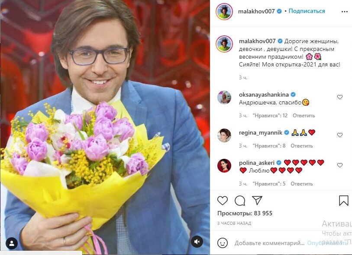Viewport: 352px width, 255px height.
Task: Open the comment bubble icon
Action: tap(240, 201)
